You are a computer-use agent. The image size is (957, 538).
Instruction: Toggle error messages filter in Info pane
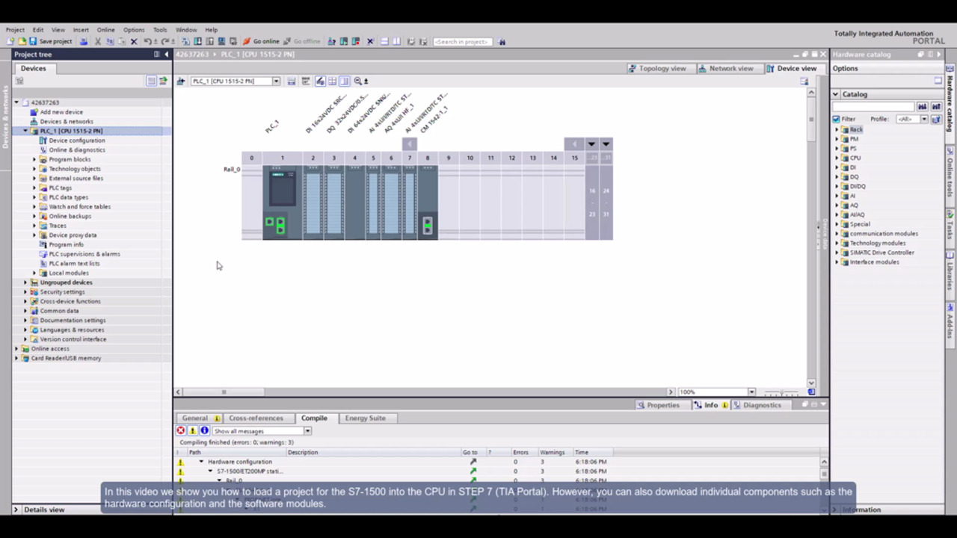(x=180, y=431)
